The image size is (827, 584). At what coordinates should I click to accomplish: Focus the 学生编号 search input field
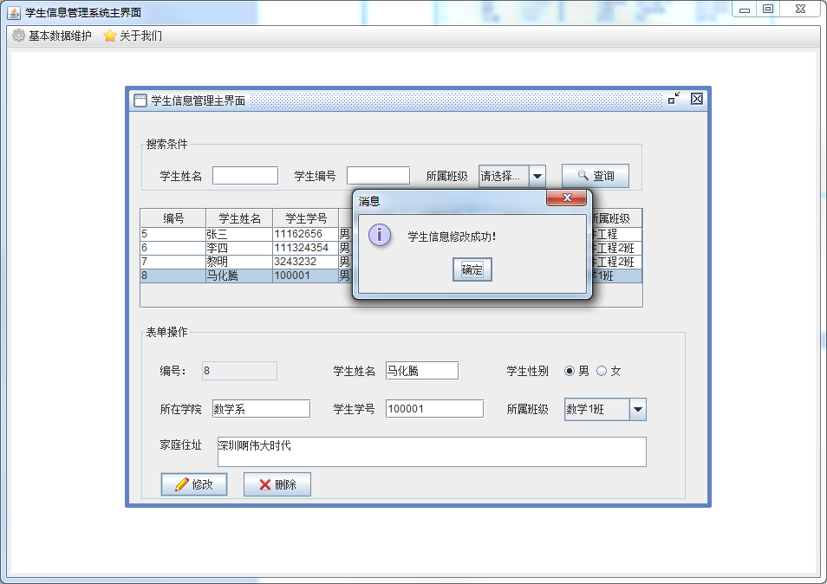click(x=378, y=176)
